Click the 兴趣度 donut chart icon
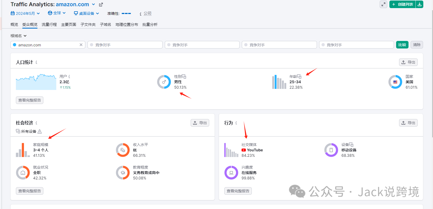 click(231, 173)
